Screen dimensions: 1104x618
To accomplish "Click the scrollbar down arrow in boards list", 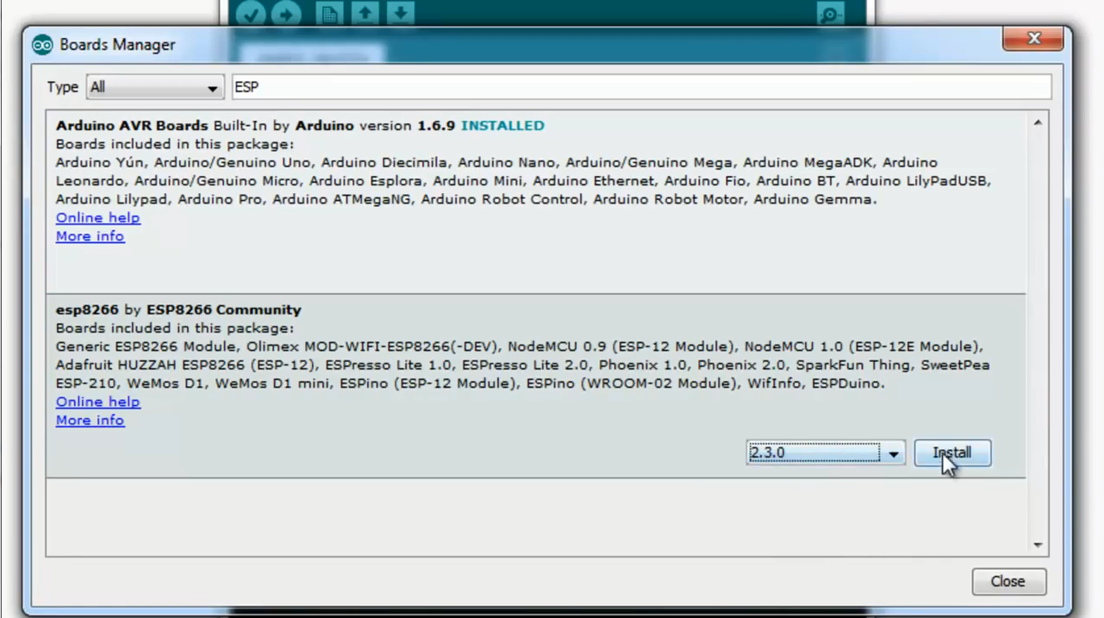I will click(x=1038, y=545).
